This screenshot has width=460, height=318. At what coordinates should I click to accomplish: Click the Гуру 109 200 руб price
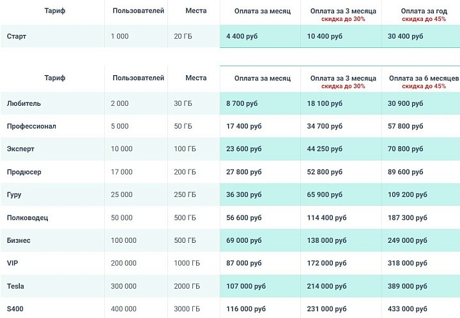click(x=407, y=195)
